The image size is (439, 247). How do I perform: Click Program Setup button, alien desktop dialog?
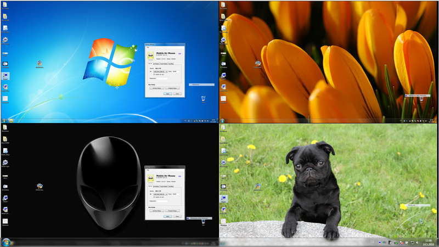pos(172,211)
